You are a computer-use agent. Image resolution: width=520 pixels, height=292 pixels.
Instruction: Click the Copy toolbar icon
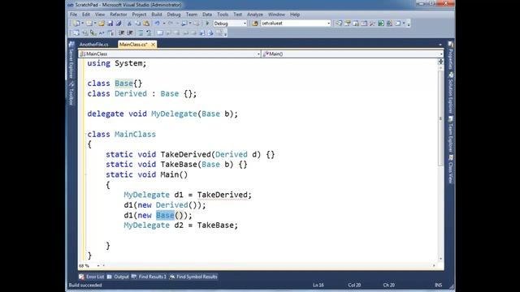click(x=137, y=24)
